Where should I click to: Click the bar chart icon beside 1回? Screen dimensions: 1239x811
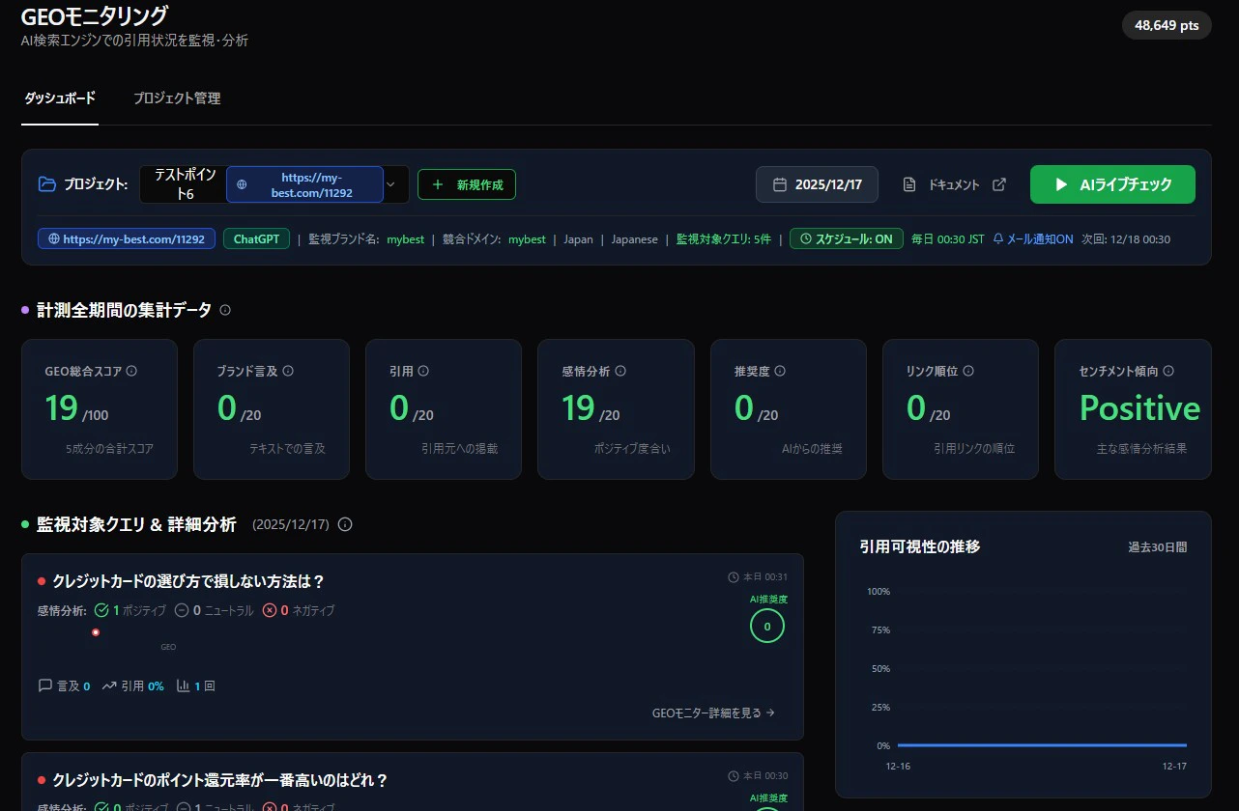pyautogui.click(x=184, y=685)
